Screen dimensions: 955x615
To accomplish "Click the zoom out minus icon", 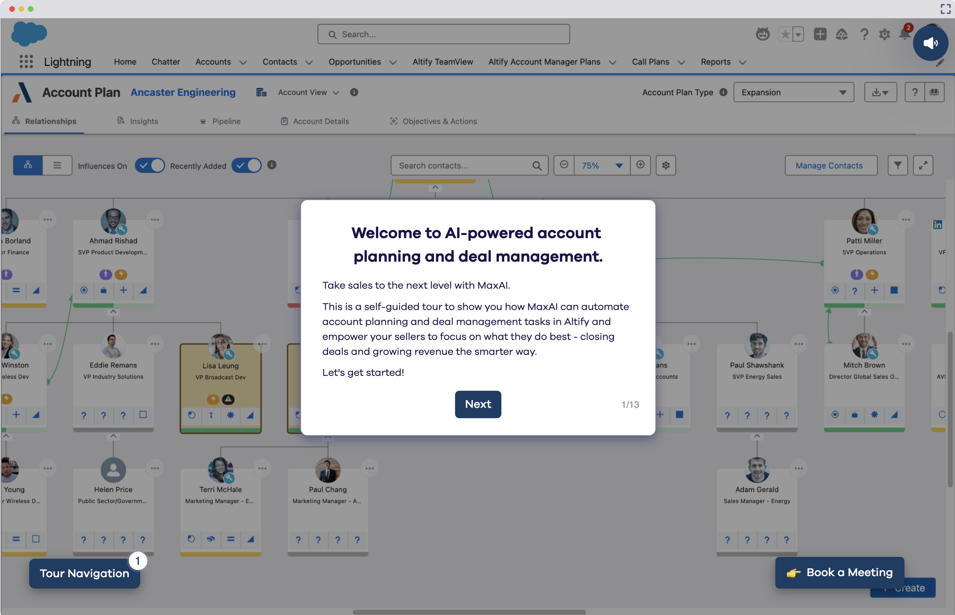I will pyautogui.click(x=564, y=165).
